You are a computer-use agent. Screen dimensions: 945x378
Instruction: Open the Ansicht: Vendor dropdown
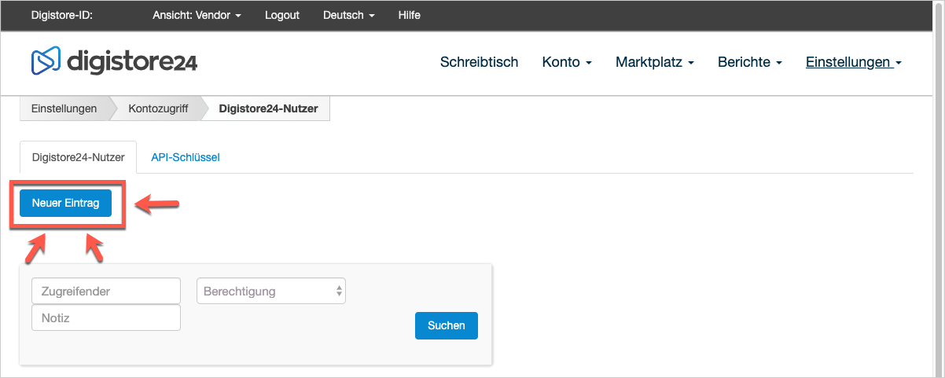pos(197,16)
